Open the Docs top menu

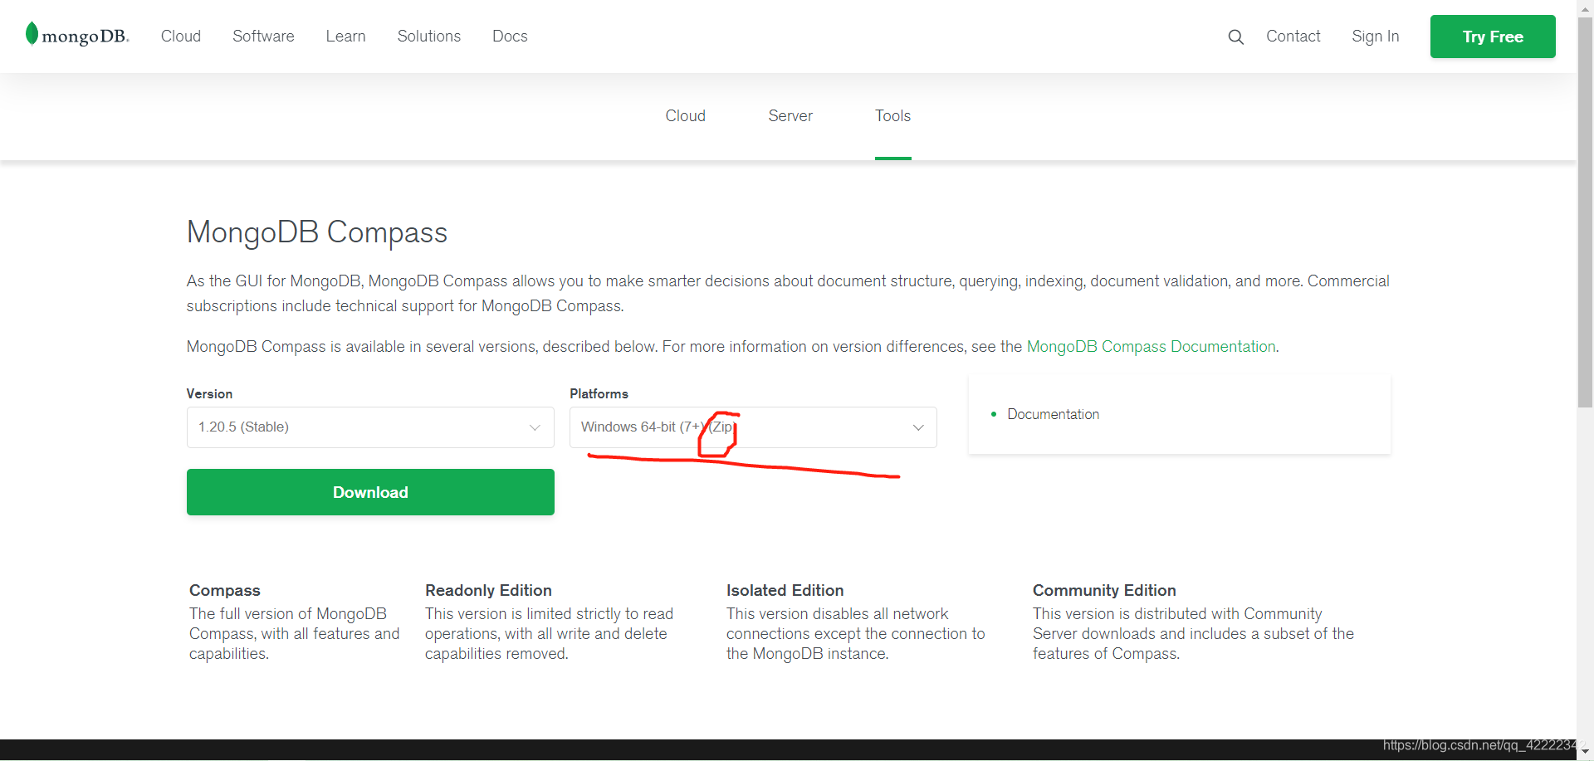(x=510, y=37)
